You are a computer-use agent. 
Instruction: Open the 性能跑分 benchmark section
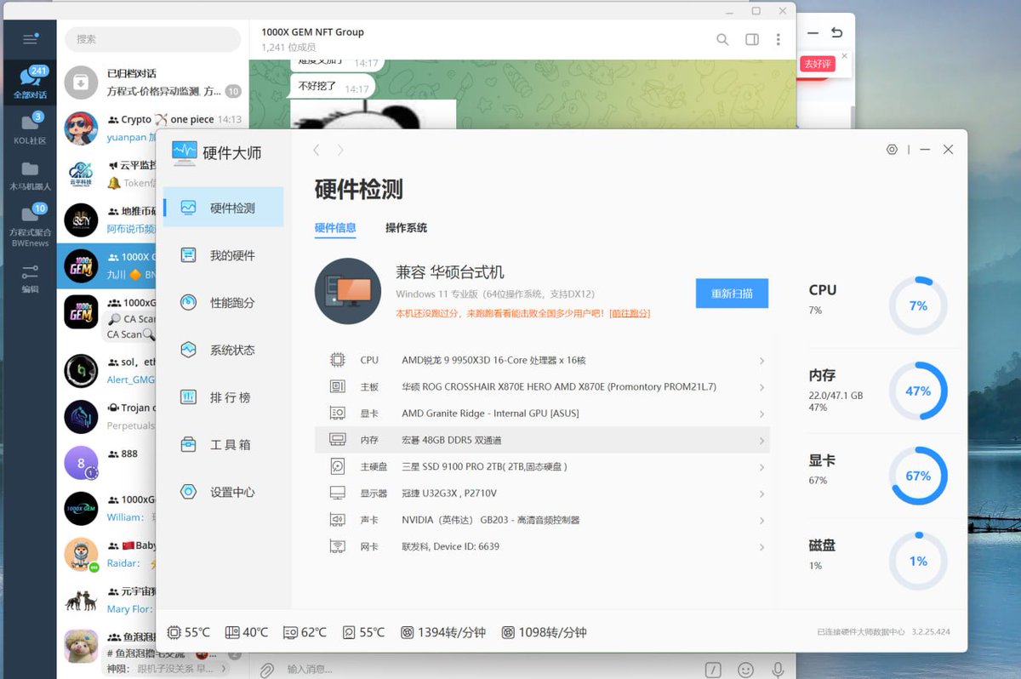tap(223, 302)
